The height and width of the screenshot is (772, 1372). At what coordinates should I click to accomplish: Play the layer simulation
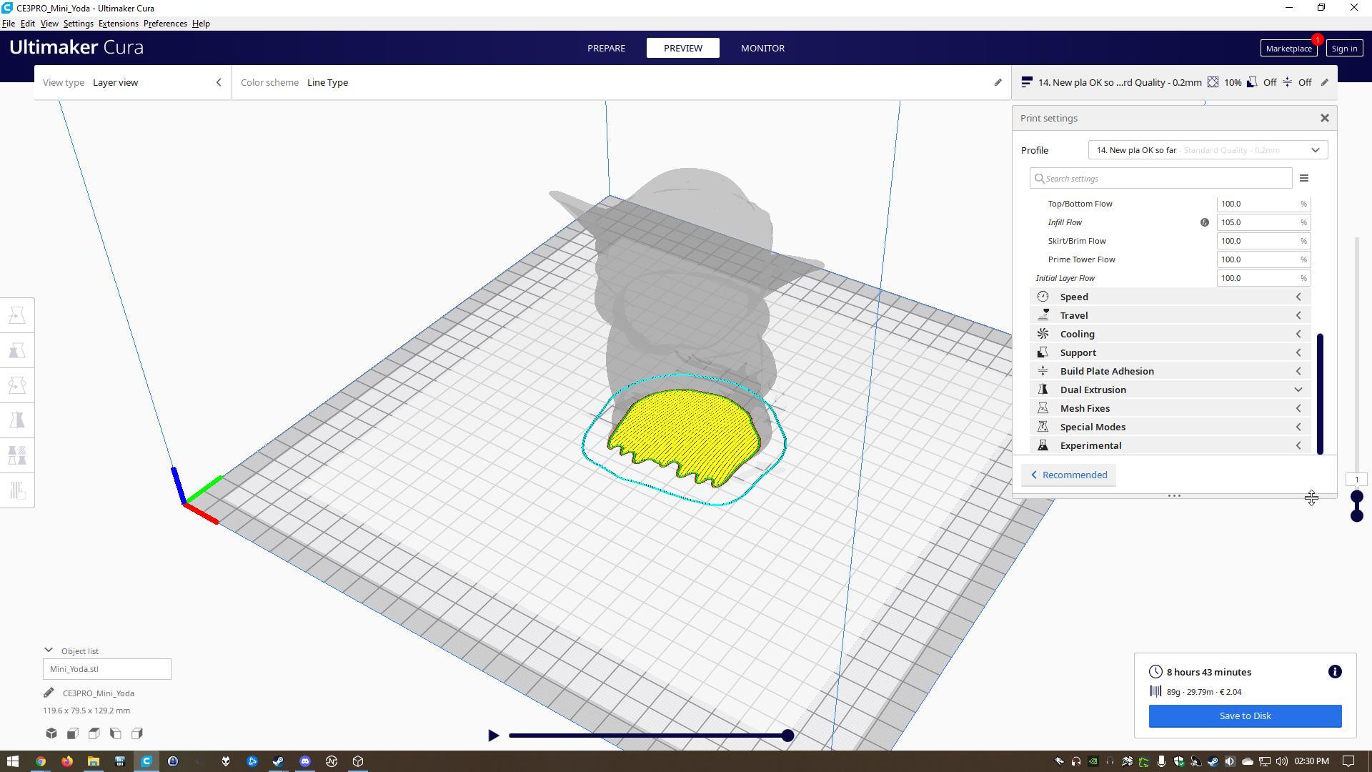pos(493,735)
